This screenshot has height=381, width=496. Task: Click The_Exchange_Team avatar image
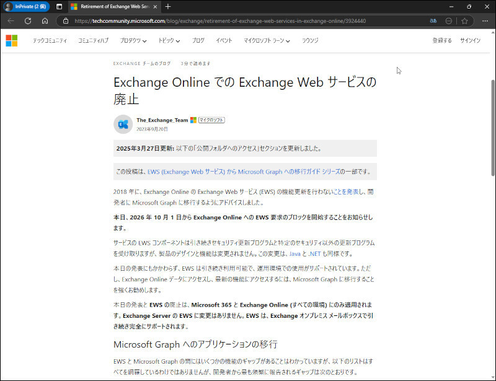123,125
